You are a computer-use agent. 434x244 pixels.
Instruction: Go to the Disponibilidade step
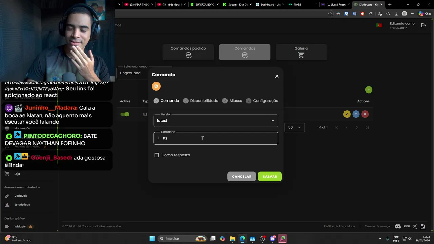[201, 101]
